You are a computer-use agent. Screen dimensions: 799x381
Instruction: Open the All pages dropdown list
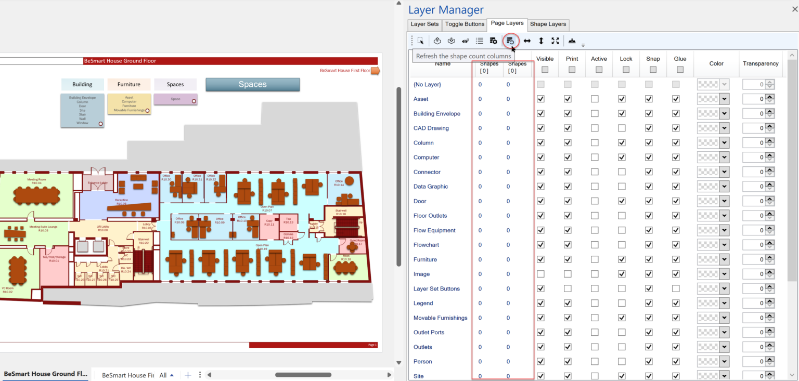[x=166, y=375]
